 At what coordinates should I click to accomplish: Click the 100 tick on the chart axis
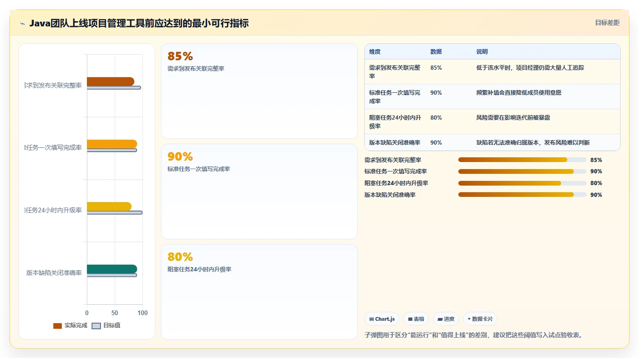[x=143, y=313]
